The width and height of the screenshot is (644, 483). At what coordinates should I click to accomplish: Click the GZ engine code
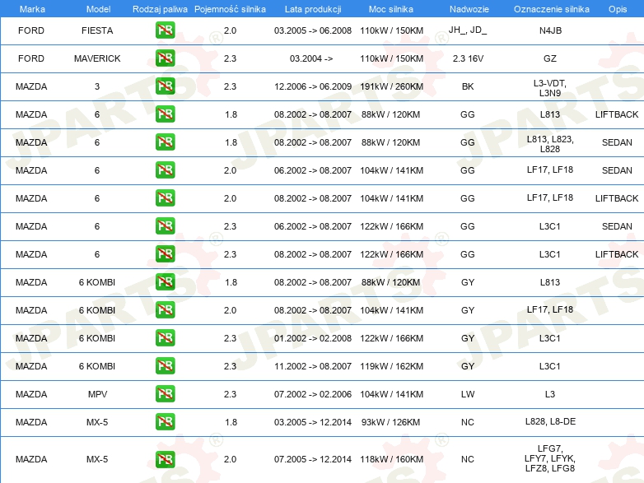pos(550,58)
